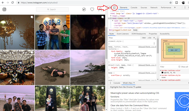Toggle the device toolbar in DevTools

(x=114, y=8)
